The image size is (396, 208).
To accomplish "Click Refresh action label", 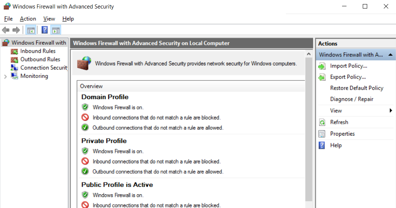I will pos(339,122).
